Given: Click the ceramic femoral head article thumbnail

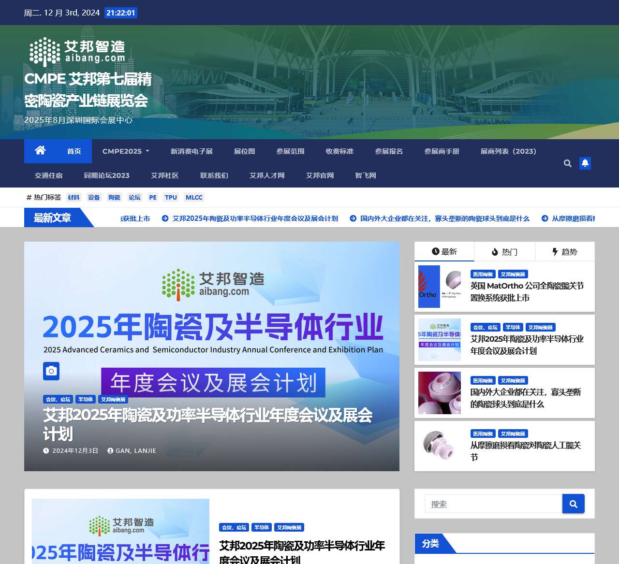Looking at the screenshot, I should tap(439, 393).
